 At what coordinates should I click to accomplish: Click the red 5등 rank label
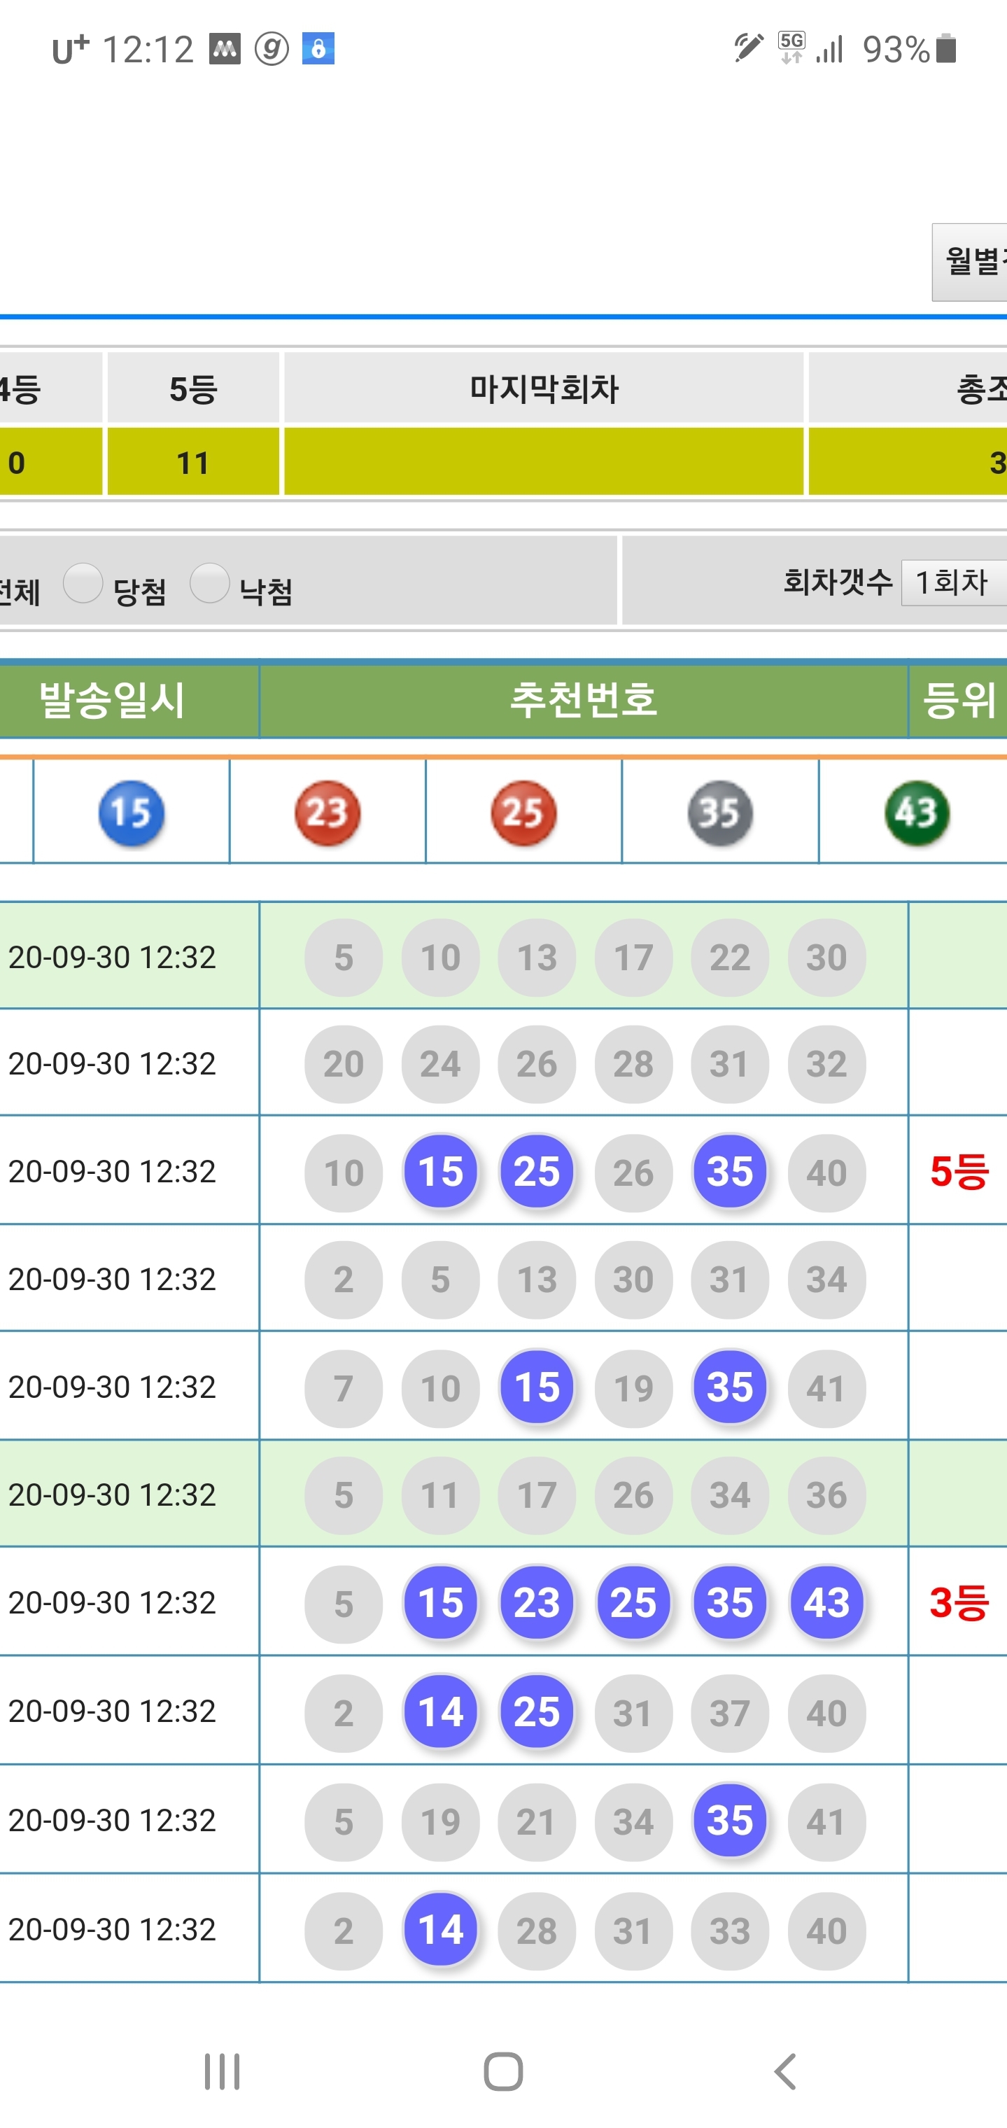(958, 1170)
